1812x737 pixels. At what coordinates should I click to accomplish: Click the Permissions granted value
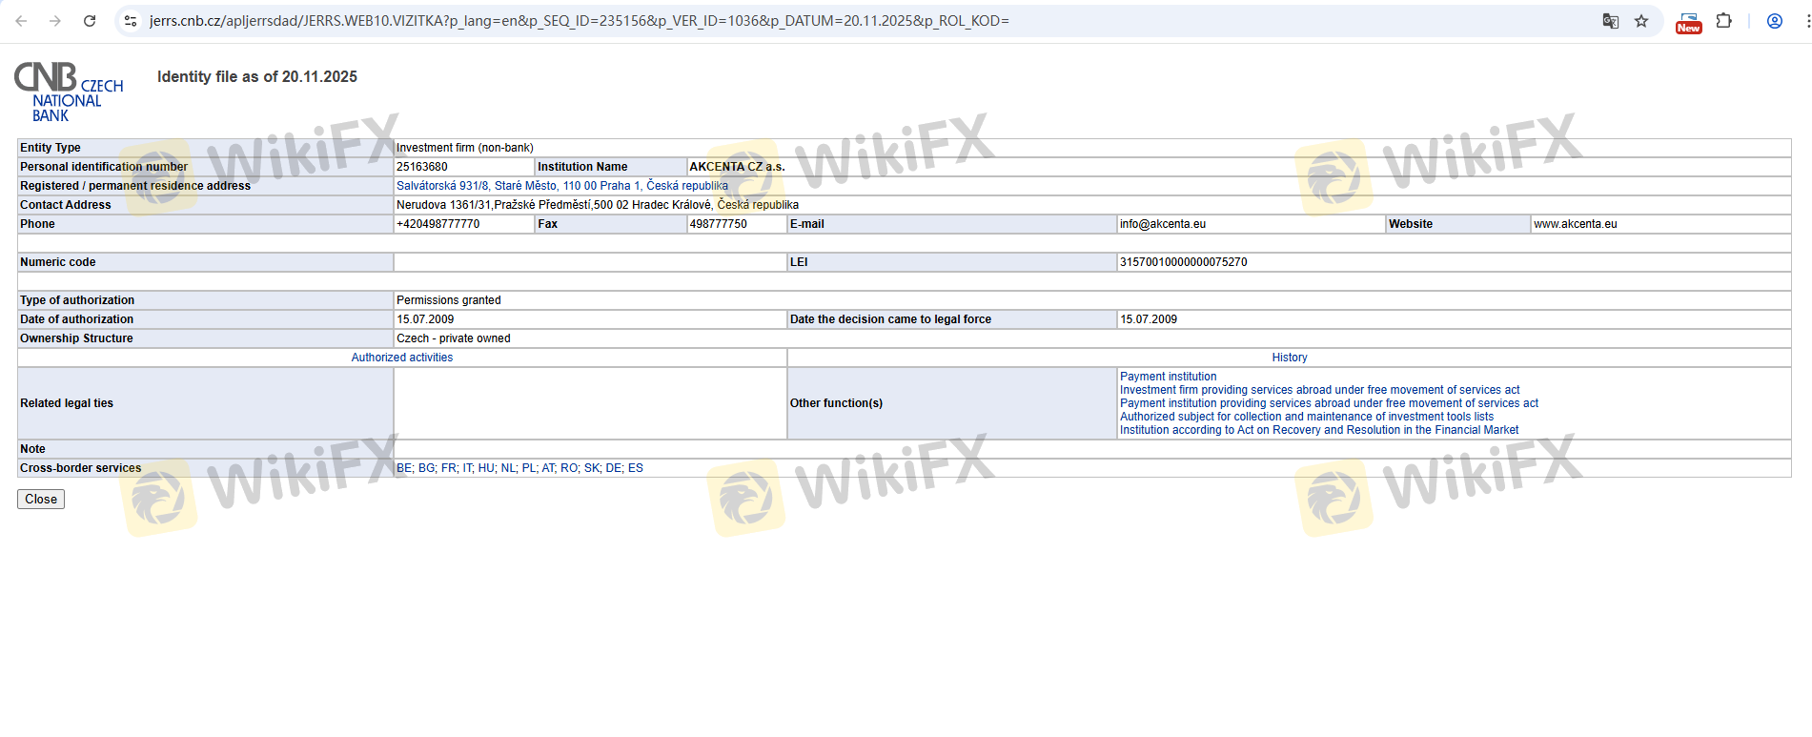pos(449,300)
